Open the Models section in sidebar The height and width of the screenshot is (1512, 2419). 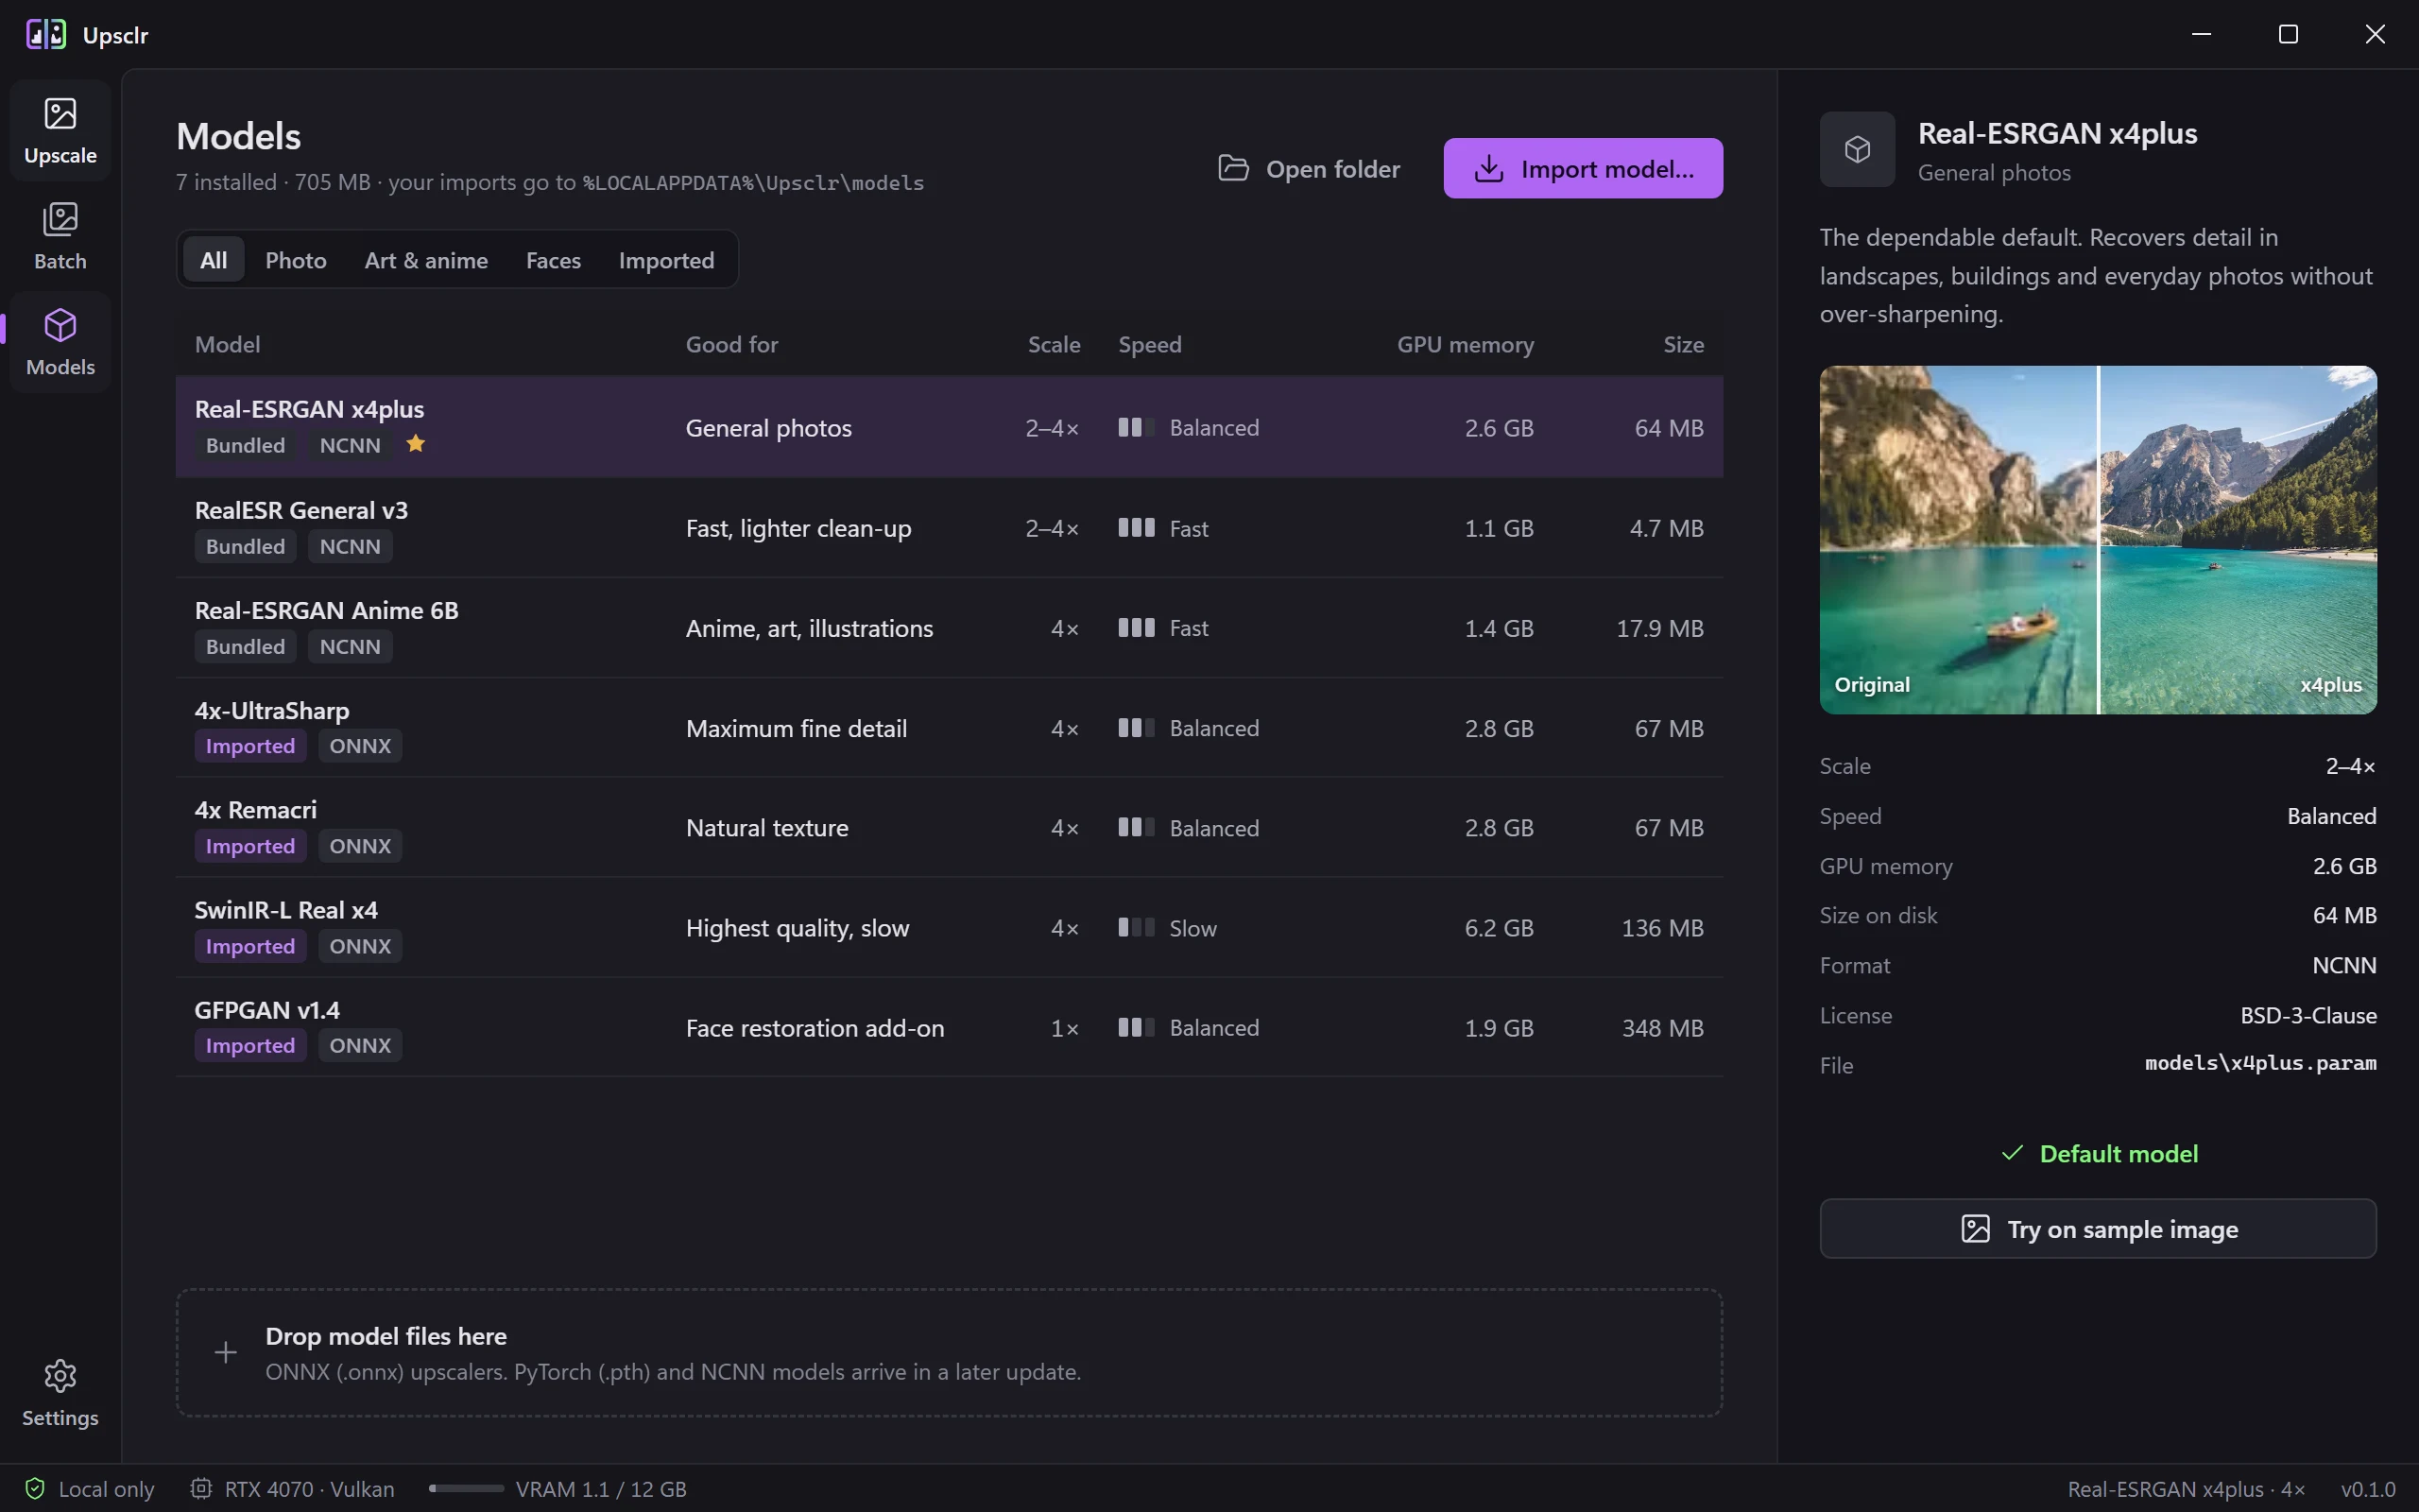60,342
